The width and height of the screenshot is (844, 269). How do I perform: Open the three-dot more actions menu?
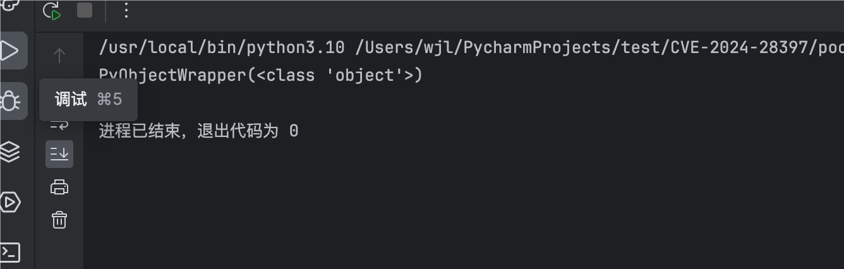point(126,10)
